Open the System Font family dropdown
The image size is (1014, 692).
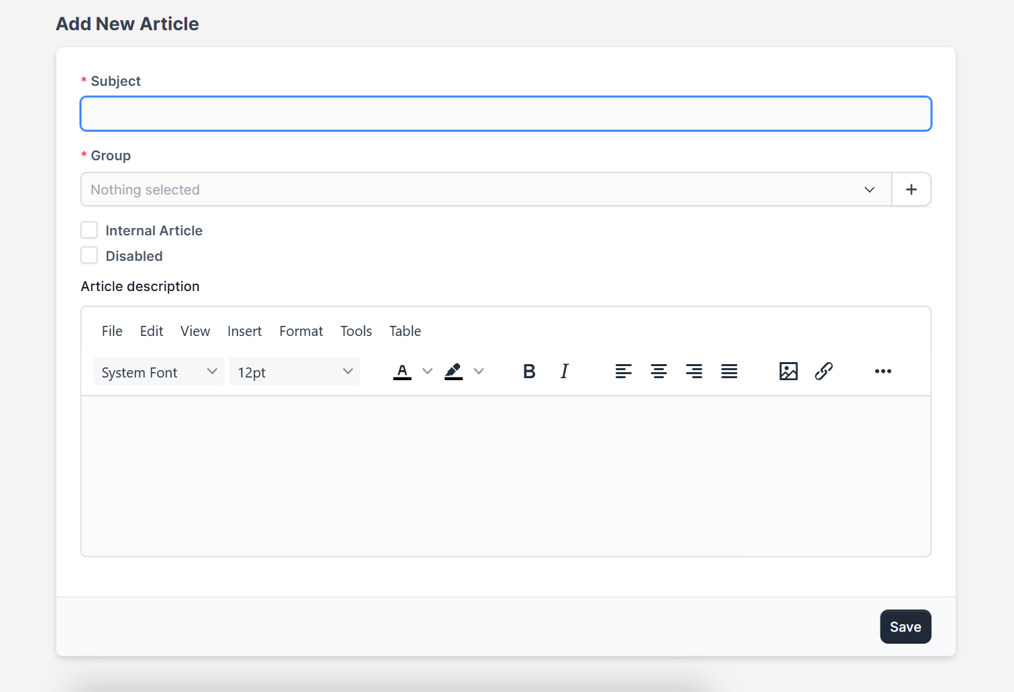(159, 371)
